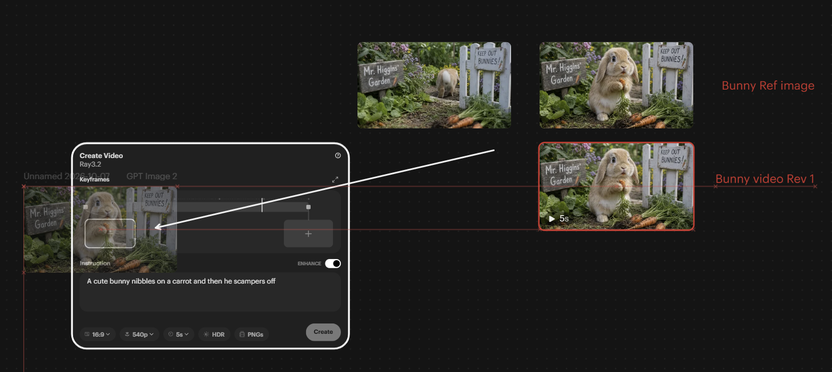Open the 540p resolution dropdown
This screenshot has width=832, height=372.
[139, 334]
